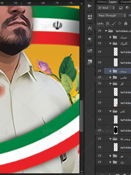The width and height of the screenshot is (131, 175).
Task: Expand the عکس group
Action: pos(110,77)
